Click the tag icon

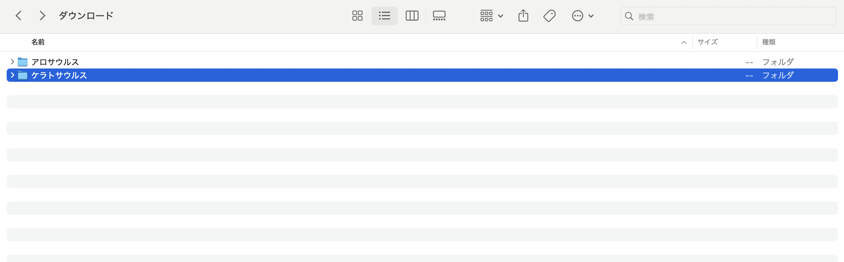coord(549,16)
